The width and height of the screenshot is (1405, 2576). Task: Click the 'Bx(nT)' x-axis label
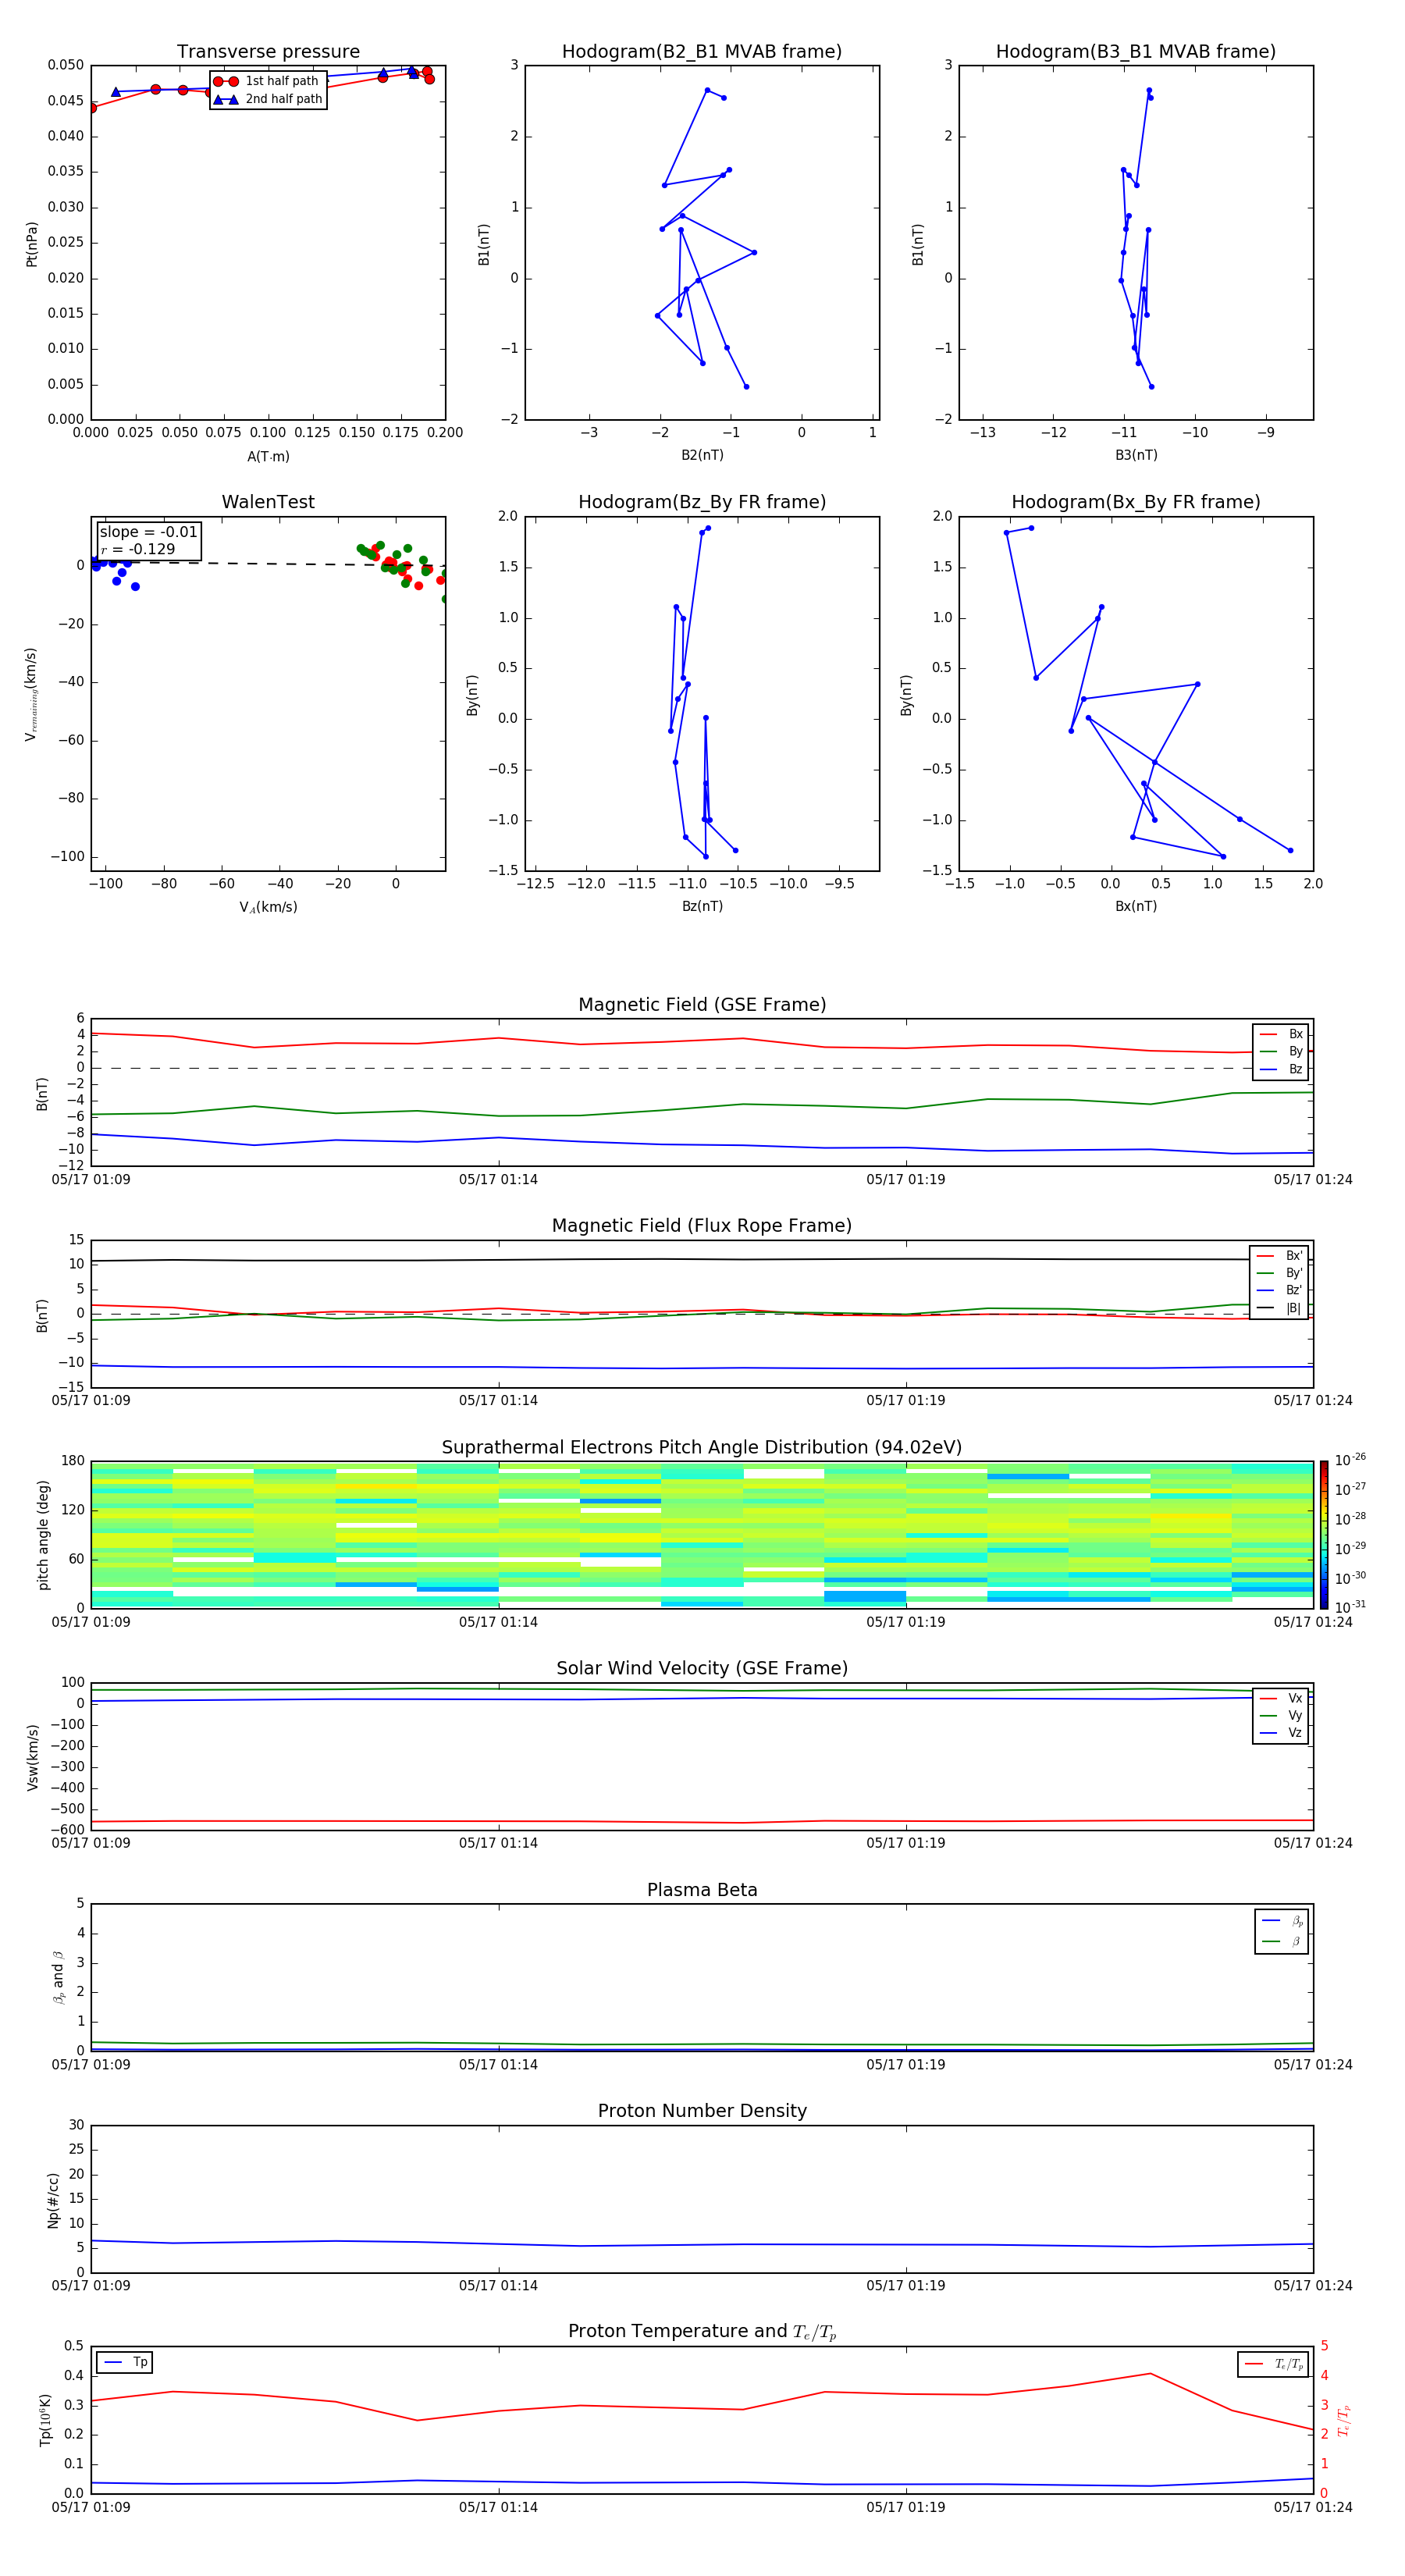click(x=1136, y=906)
